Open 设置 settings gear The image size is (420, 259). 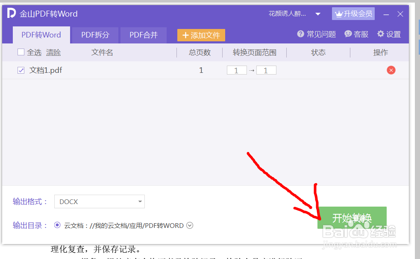389,34
